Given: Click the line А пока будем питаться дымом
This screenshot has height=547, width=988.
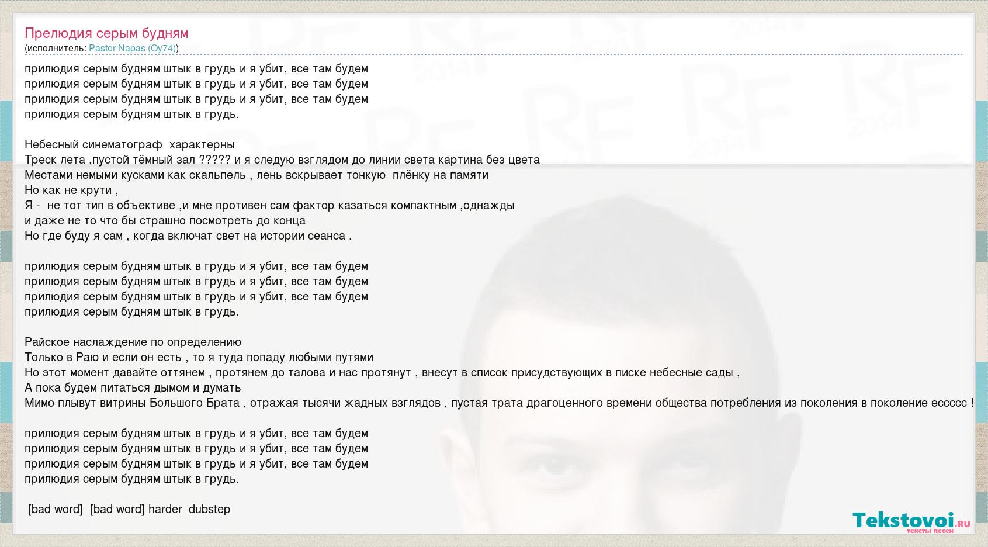Looking at the screenshot, I should (x=133, y=388).
